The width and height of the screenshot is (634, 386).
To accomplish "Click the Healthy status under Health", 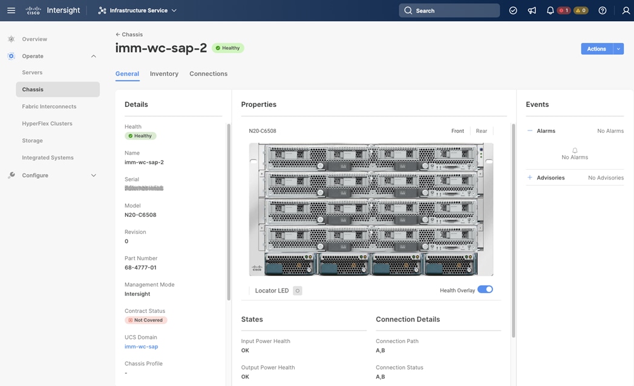I will [140, 136].
